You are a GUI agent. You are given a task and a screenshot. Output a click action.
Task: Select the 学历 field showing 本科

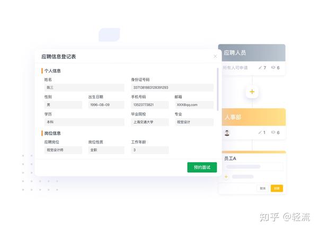click(x=84, y=122)
